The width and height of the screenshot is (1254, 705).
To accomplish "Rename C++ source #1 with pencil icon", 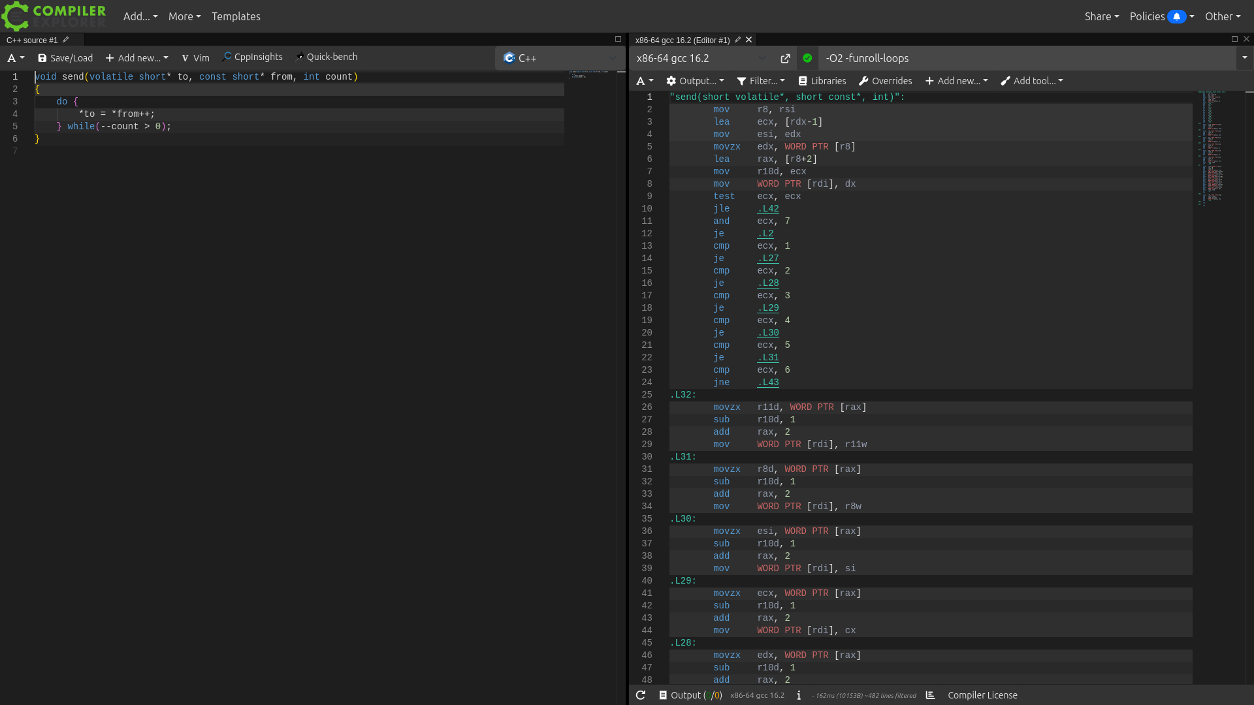I will tap(65, 40).
